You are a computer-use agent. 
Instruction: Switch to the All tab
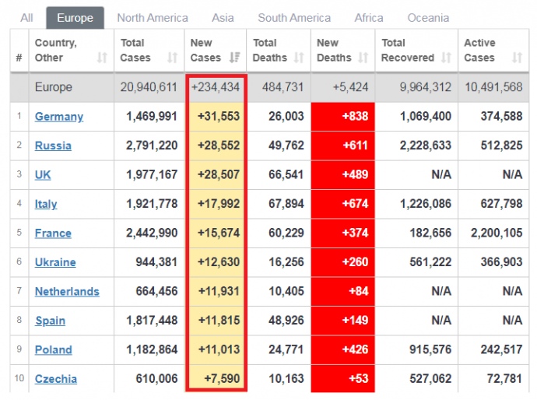click(27, 18)
